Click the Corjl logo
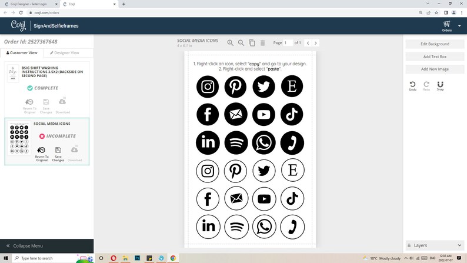 point(18,26)
